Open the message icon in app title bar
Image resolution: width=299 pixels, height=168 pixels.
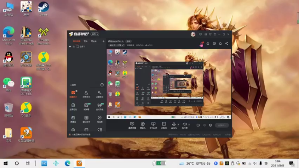point(200,34)
